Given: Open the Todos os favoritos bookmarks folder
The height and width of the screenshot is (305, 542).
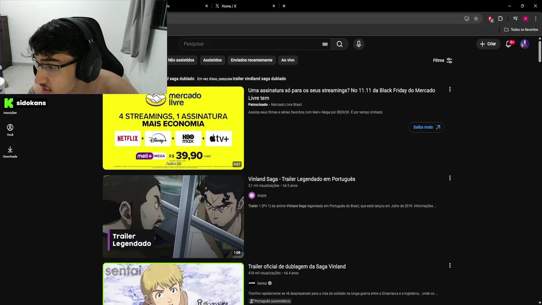Looking at the screenshot, I should click(x=521, y=30).
